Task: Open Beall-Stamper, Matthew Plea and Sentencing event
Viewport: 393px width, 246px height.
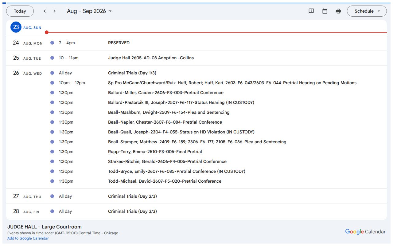Action: coord(197,142)
